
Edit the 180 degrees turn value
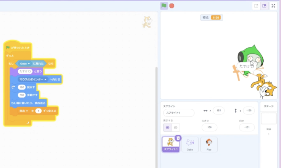pyautogui.click(x=22, y=87)
